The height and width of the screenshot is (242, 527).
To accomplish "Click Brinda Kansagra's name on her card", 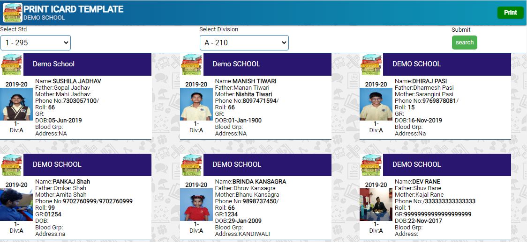I will click(x=259, y=182).
